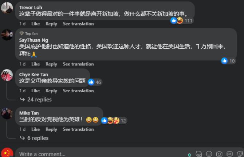
Task: Like Trevor Loh's comment
Action: (35, 24)
